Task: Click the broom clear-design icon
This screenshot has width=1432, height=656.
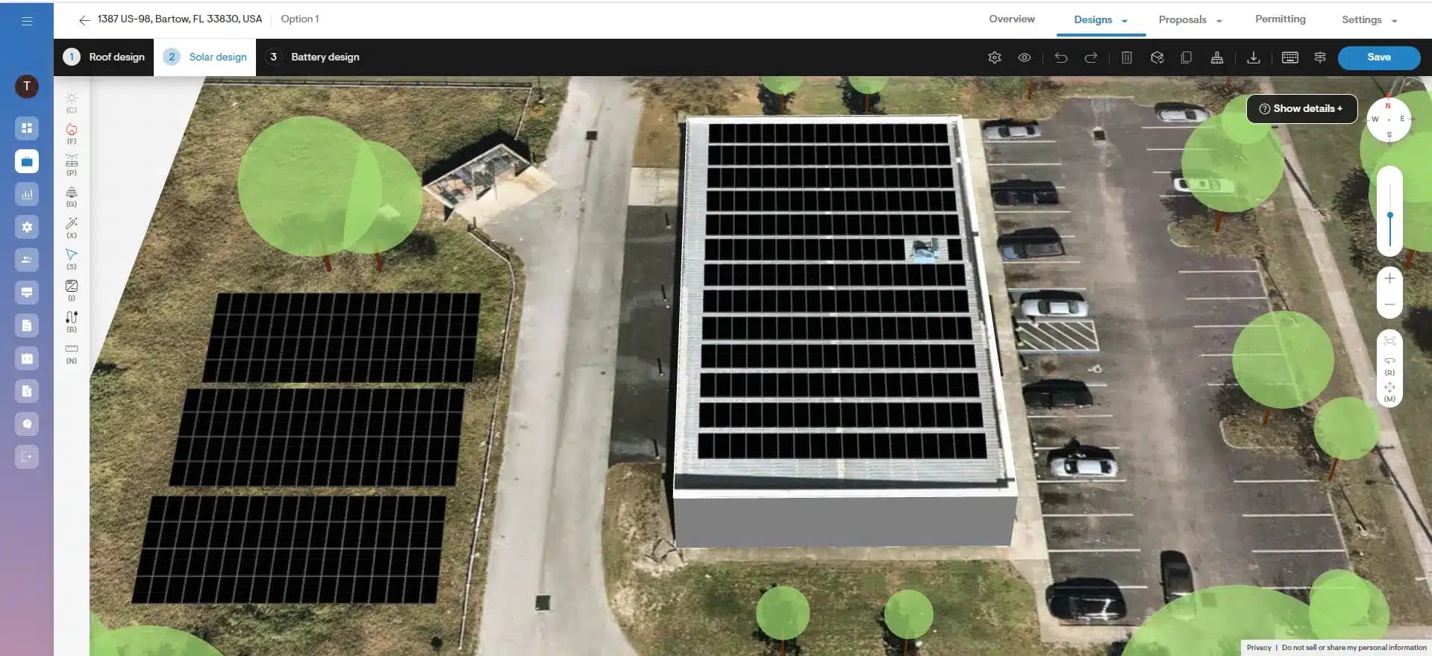Action: pos(1216,57)
